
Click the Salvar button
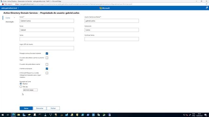pyautogui.click(x=26, y=108)
